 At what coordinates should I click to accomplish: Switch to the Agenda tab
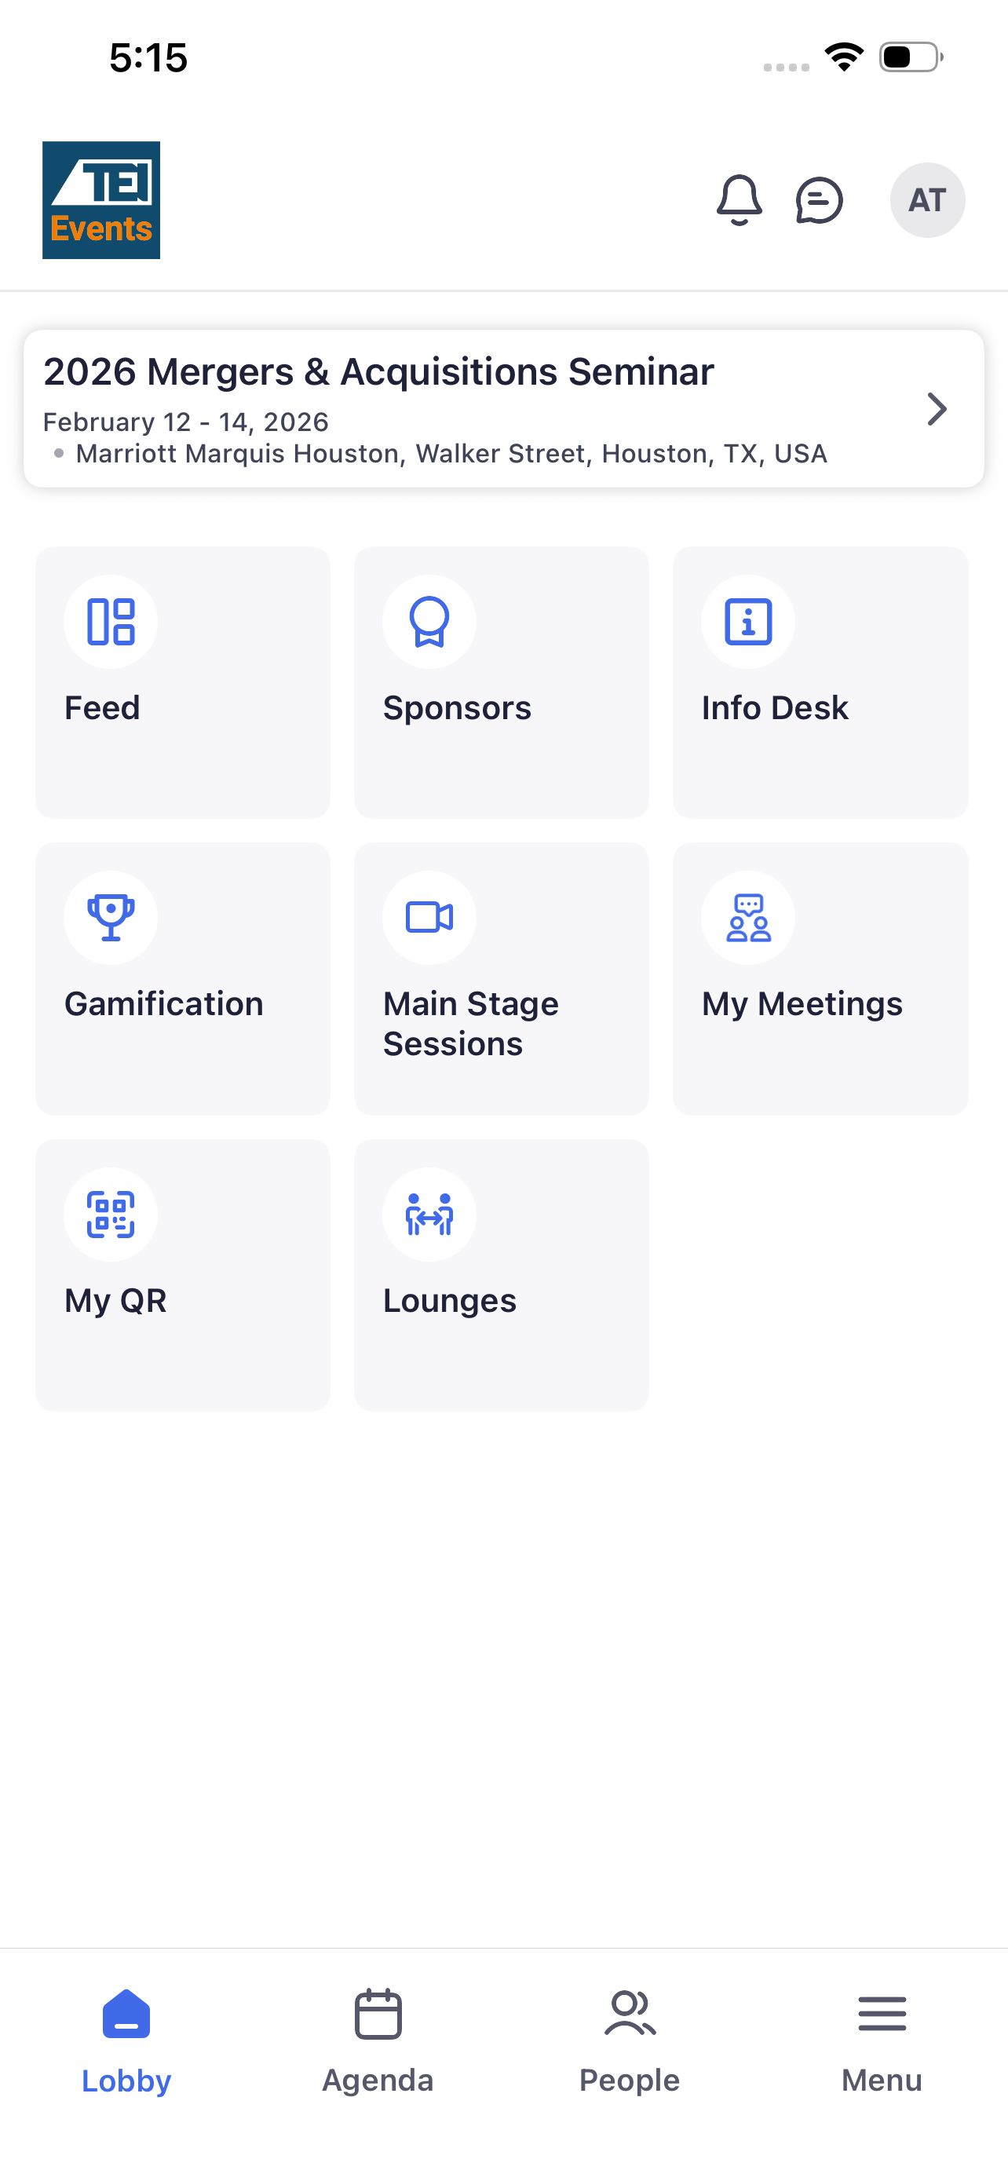(x=378, y=2041)
